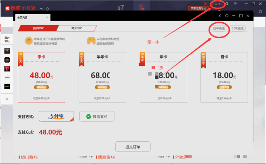This screenshot has height=164, width=266.
Task: Open the rocket acceleration page icon
Action: (121, 7)
